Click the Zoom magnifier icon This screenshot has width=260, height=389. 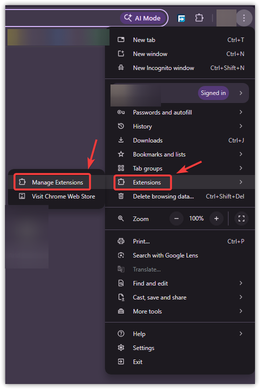(x=121, y=218)
